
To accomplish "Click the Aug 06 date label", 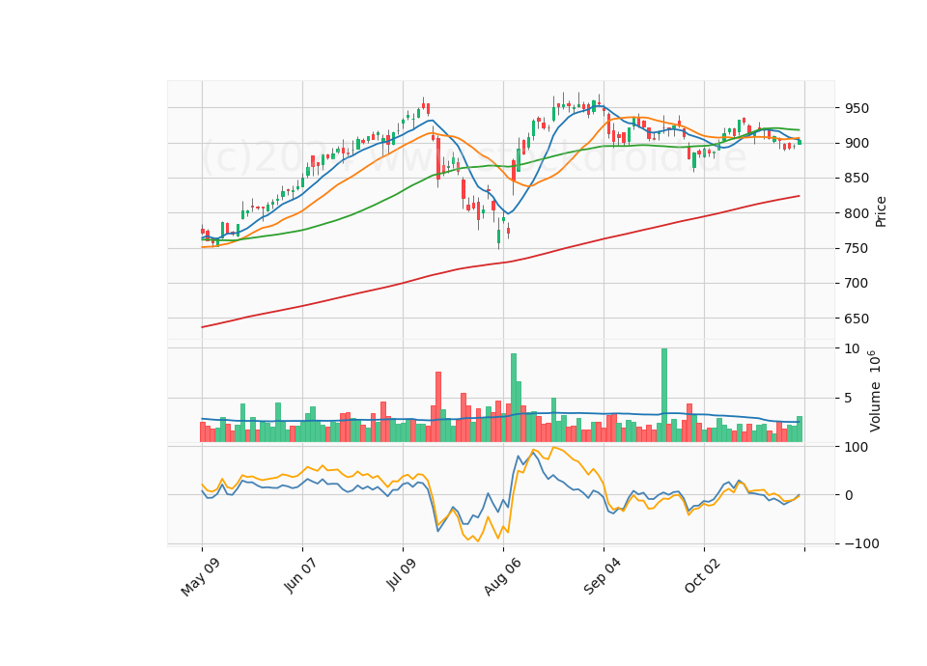I will (502, 577).
